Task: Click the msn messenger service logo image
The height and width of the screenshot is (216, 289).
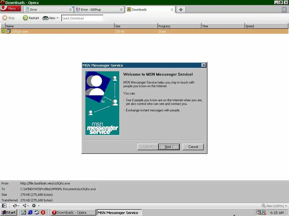Action: click(x=102, y=103)
